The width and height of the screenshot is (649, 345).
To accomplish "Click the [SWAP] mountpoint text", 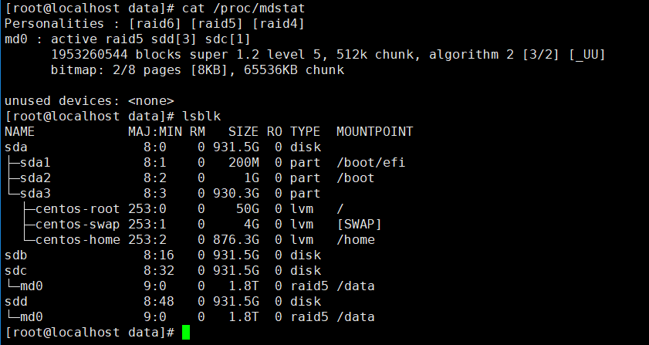I will 359,225.
